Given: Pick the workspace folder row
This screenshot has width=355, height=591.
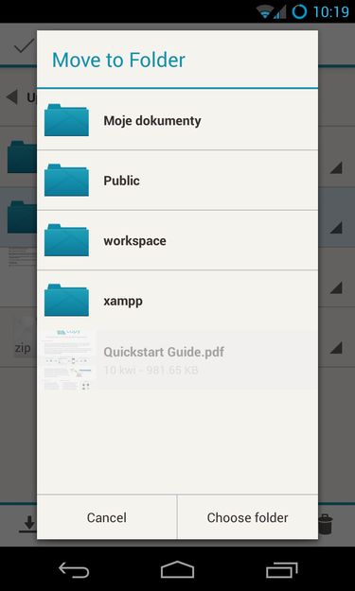Looking at the screenshot, I should point(177,240).
